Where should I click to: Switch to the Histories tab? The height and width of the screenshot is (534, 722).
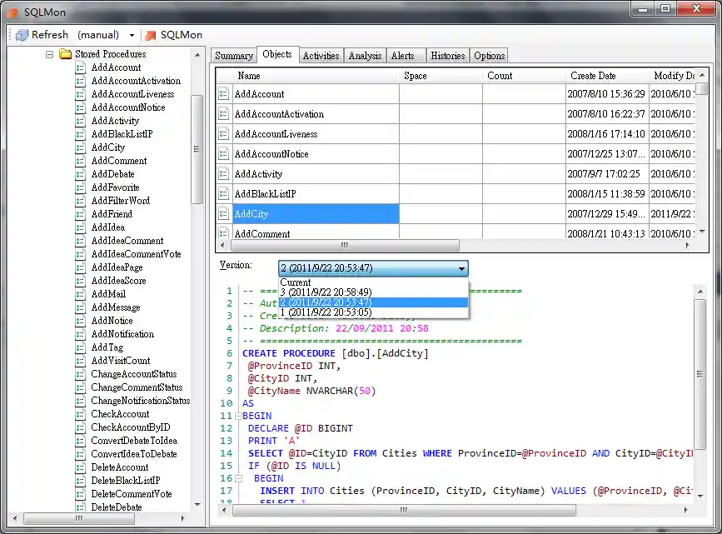pos(447,55)
